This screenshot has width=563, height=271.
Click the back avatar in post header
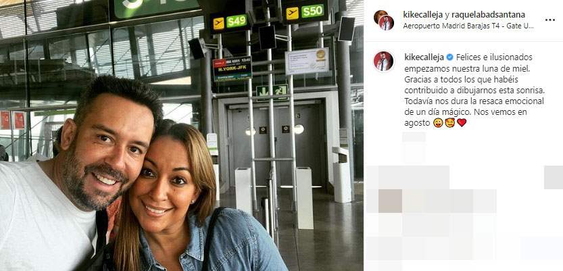380,16
